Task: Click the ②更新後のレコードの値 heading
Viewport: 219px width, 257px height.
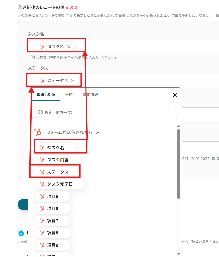Action: 41,7
